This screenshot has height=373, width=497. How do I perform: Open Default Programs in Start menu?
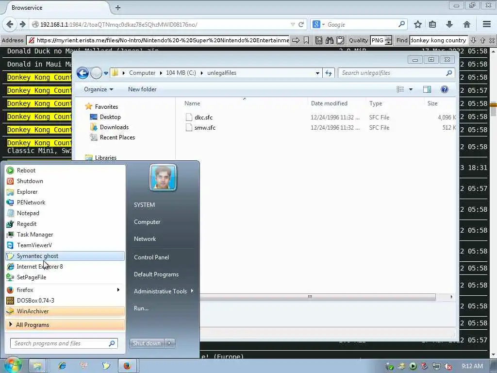156,274
